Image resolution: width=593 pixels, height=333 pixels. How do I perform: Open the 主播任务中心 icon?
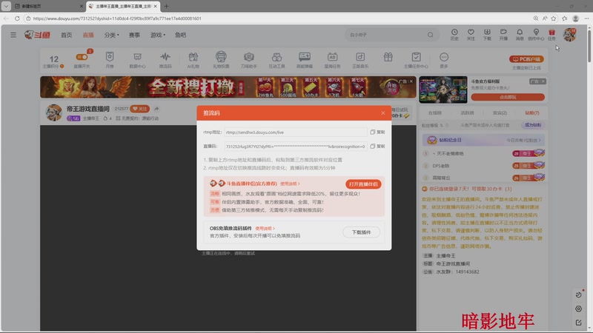pyautogui.click(x=416, y=60)
